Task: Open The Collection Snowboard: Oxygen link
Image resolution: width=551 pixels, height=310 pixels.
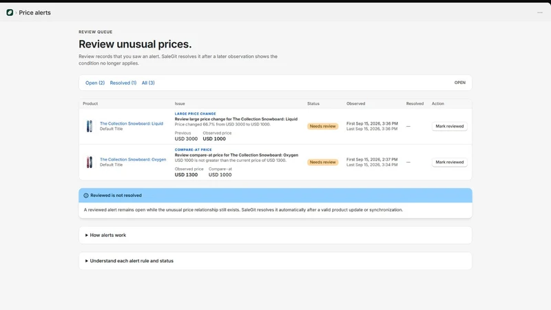Action: coord(133,159)
